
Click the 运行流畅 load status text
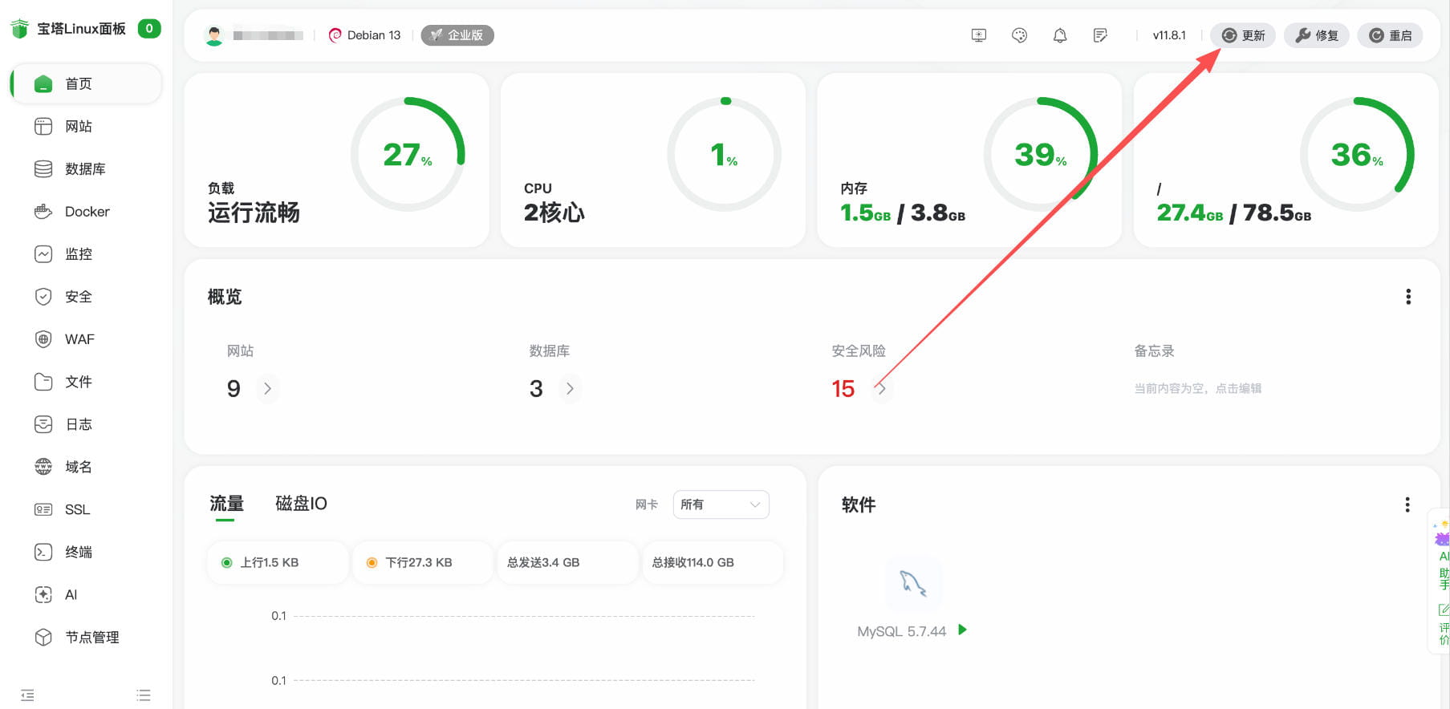tap(254, 213)
